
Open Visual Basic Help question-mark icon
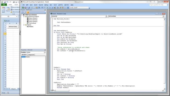click(68, 8)
